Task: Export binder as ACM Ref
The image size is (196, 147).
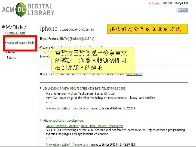Action: [88, 39]
